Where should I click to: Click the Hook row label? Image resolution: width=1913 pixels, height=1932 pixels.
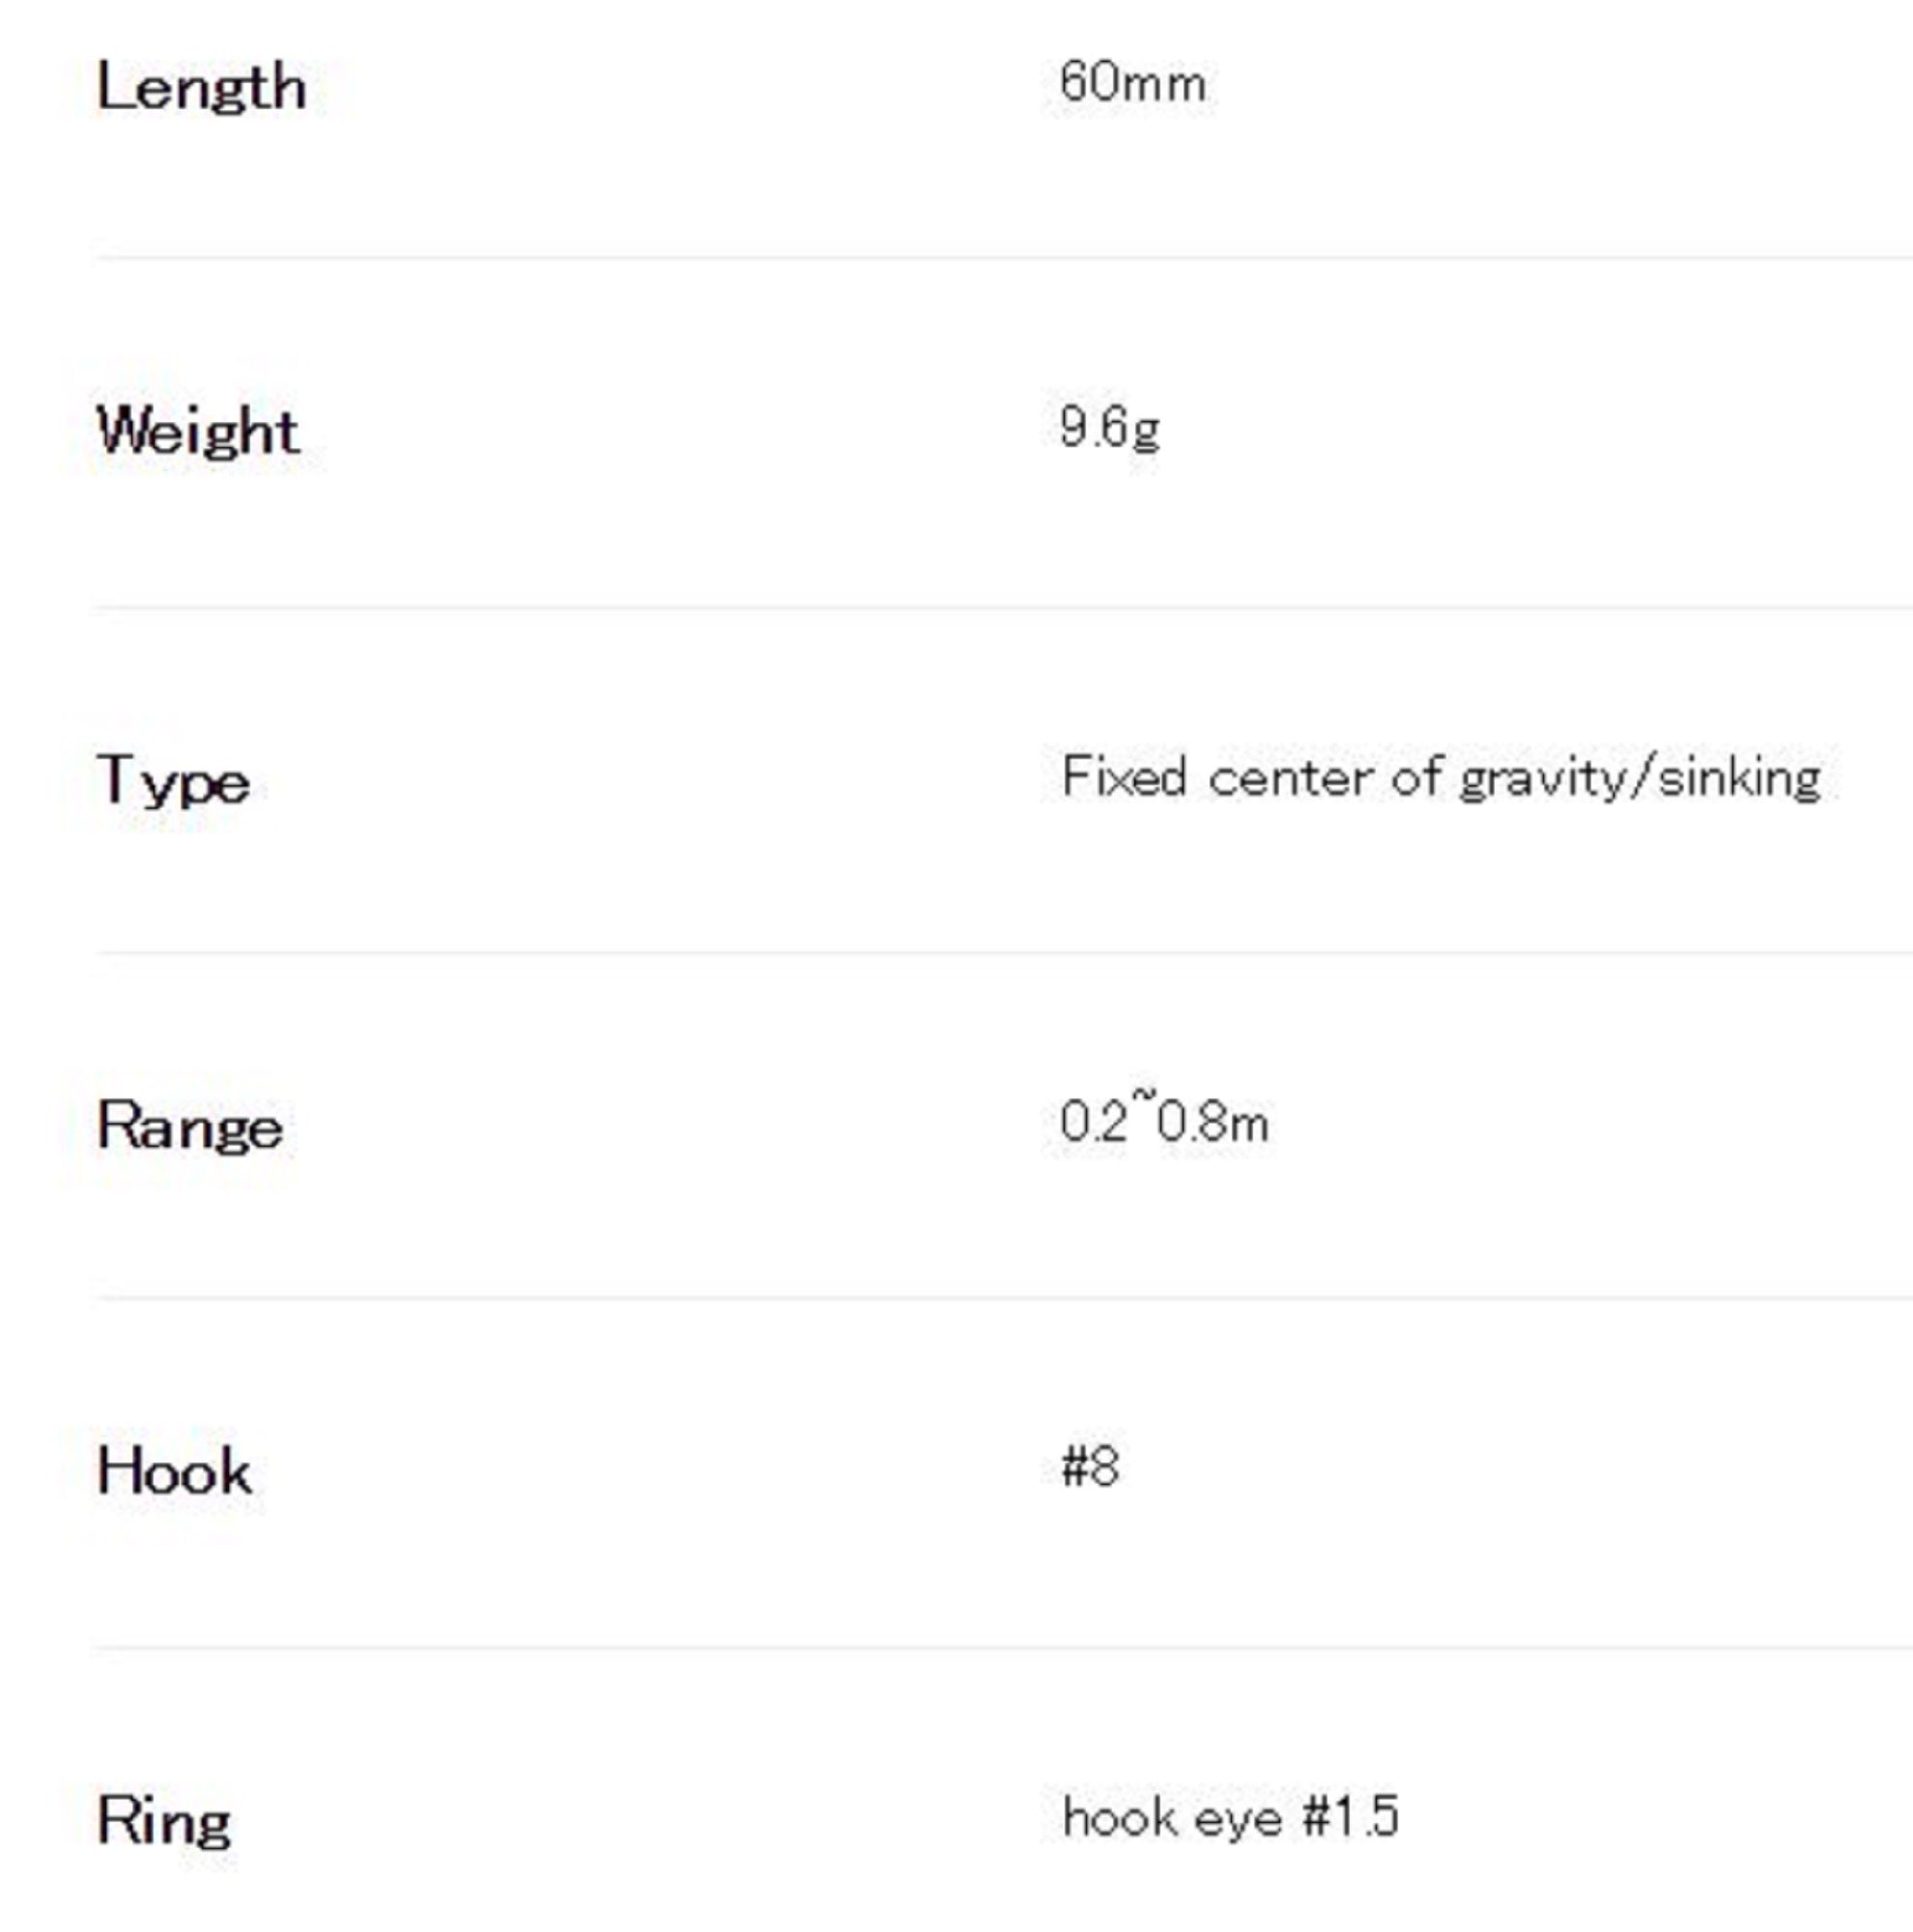[x=174, y=1472]
